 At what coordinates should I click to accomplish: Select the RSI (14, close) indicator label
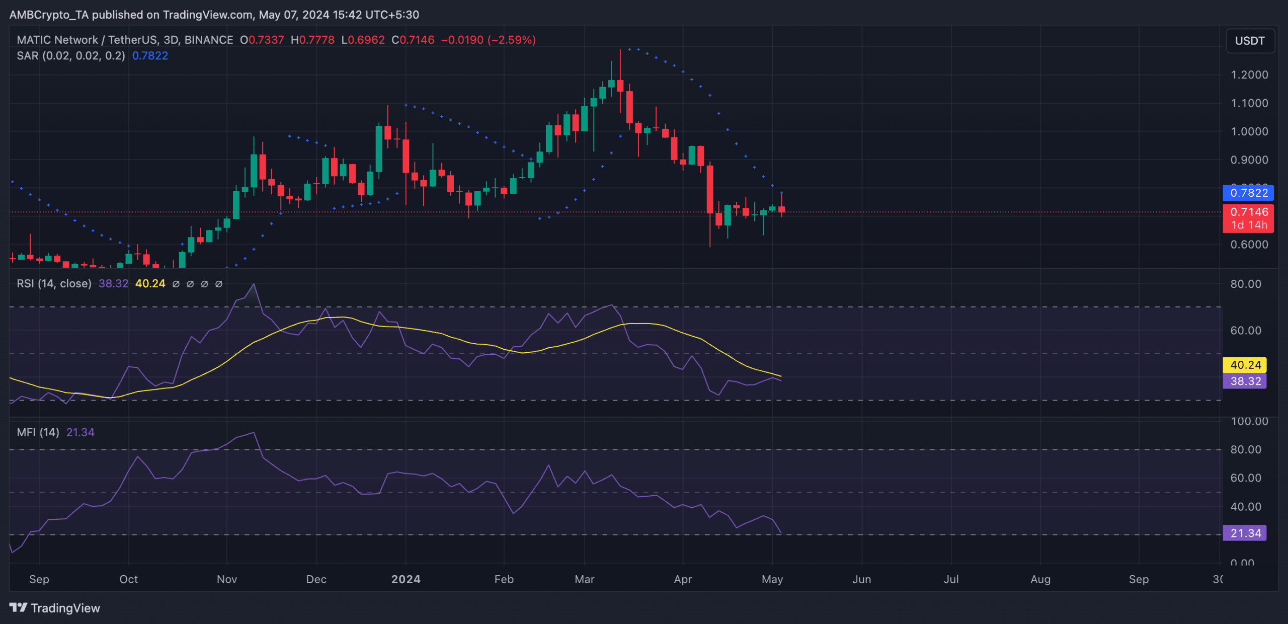[x=54, y=284]
